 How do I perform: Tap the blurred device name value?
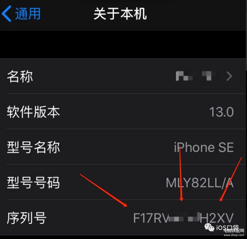pos(196,76)
